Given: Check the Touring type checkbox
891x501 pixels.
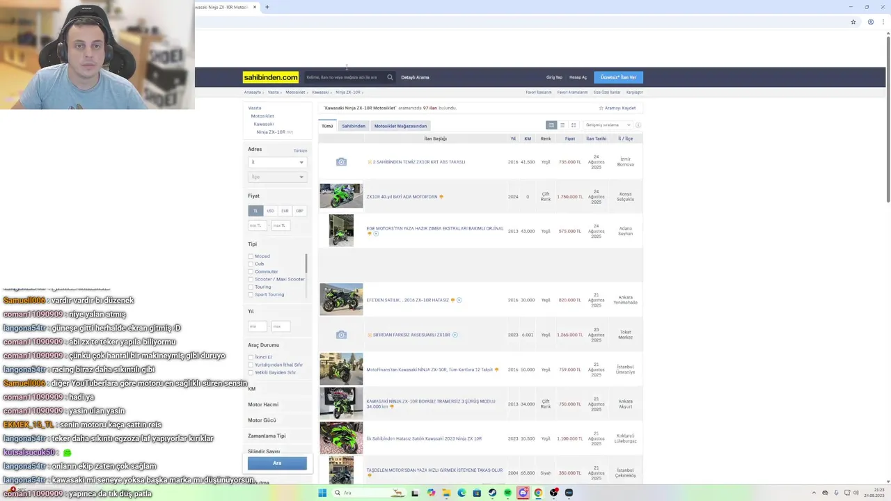Looking at the screenshot, I should click(x=251, y=287).
